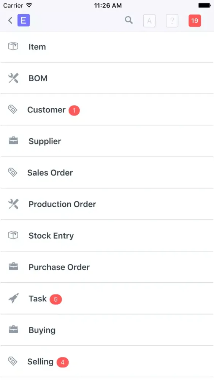Click the box icon beside Item
The image size is (214, 380).
click(x=13, y=46)
